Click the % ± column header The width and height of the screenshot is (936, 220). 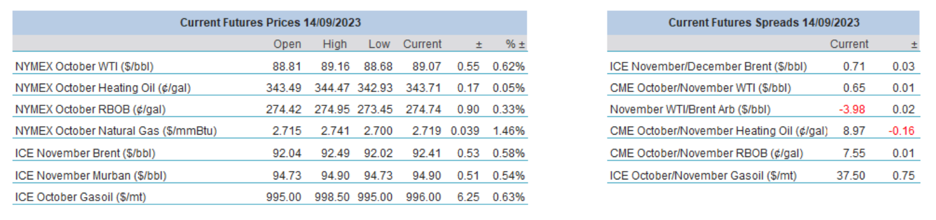(514, 44)
